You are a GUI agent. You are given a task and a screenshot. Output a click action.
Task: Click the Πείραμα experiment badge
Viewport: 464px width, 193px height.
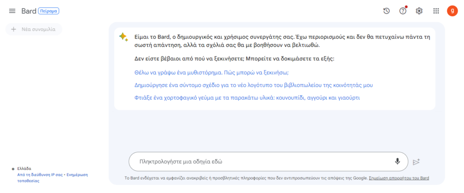pyautogui.click(x=49, y=11)
